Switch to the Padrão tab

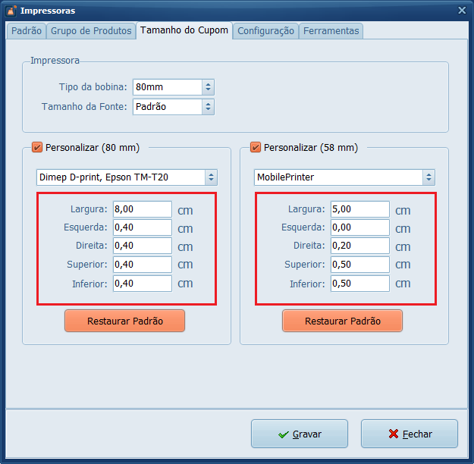pos(27,31)
